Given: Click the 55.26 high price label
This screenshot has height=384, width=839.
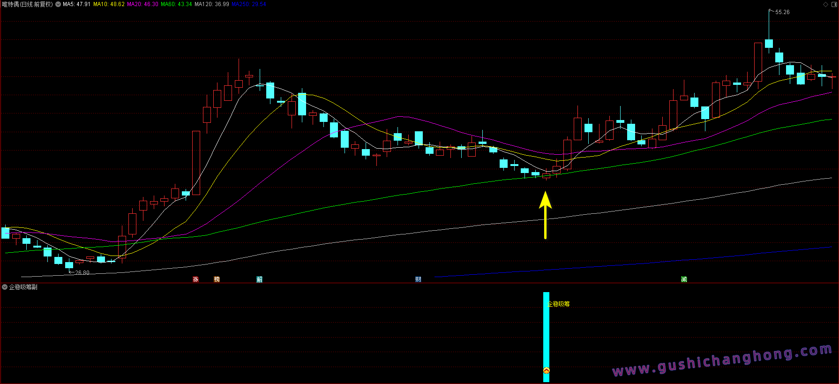Looking at the screenshot, I should (782, 12).
